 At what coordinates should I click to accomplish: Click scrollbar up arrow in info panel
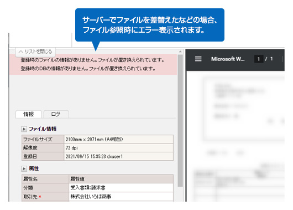180,52
